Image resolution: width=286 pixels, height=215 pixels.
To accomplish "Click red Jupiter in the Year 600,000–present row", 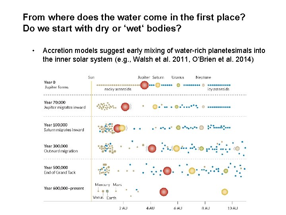I will click(164, 192).
